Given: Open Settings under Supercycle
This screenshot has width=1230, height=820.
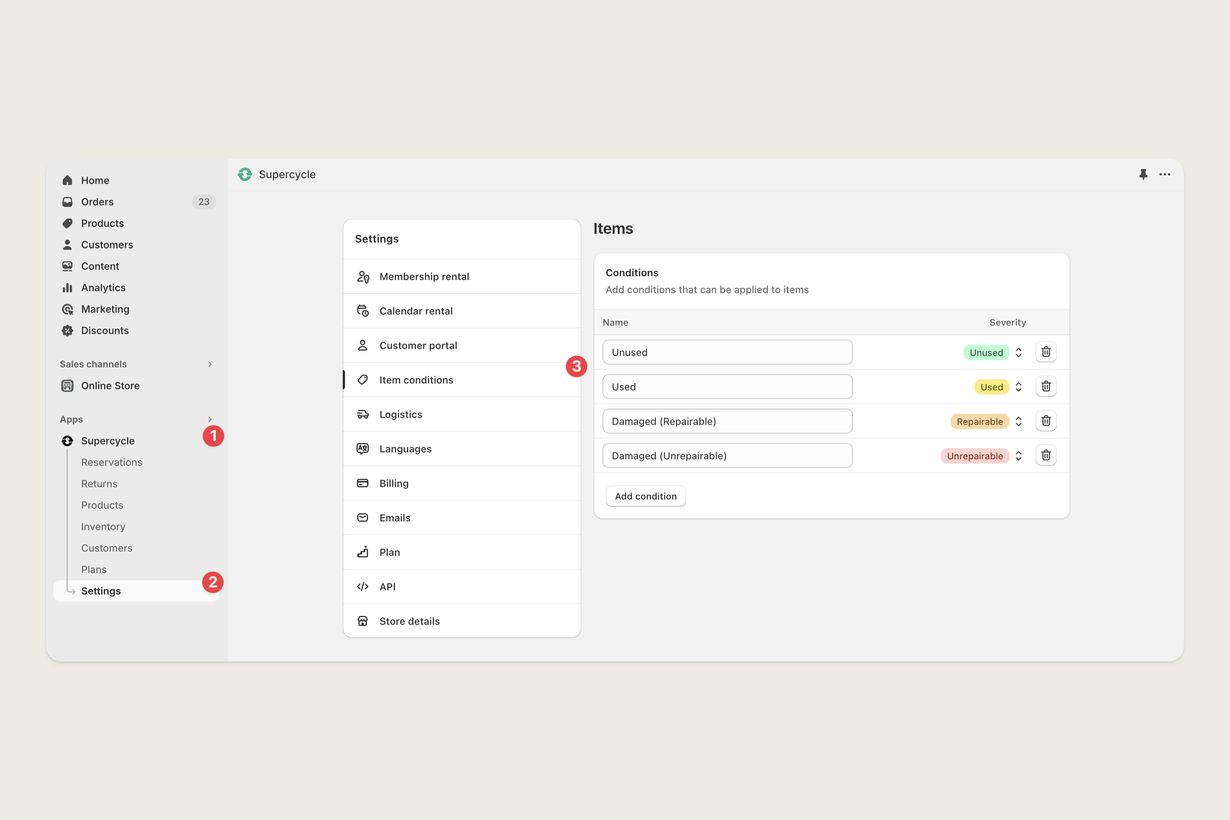Looking at the screenshot, I should click(x=136, y=591).
